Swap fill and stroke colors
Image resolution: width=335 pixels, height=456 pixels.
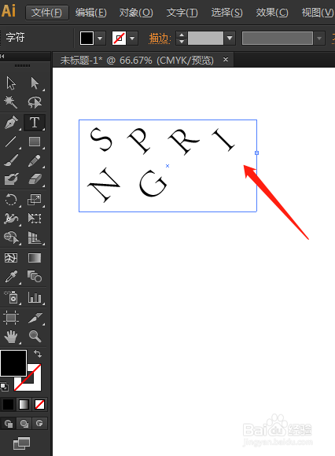38,354
